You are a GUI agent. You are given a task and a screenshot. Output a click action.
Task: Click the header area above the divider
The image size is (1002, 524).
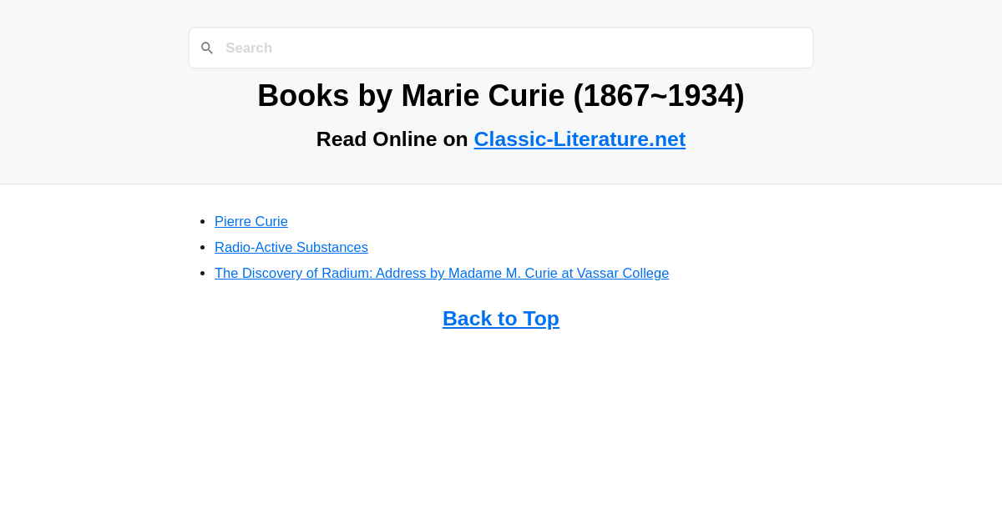point(501,92)
